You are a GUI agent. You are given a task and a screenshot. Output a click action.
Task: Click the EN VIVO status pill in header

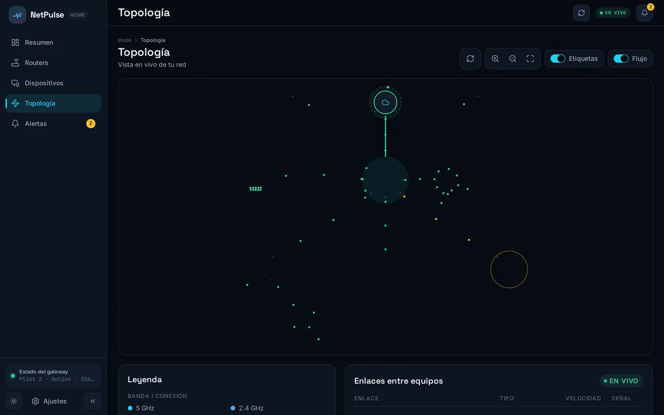pos(613,13)
